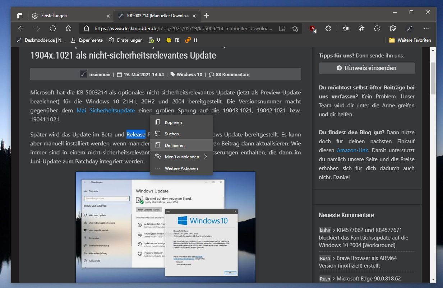The width and height of the screenshot is (443, 288).
Task: Open the Amazon-Link in sidebar
Action: point(352,150)
